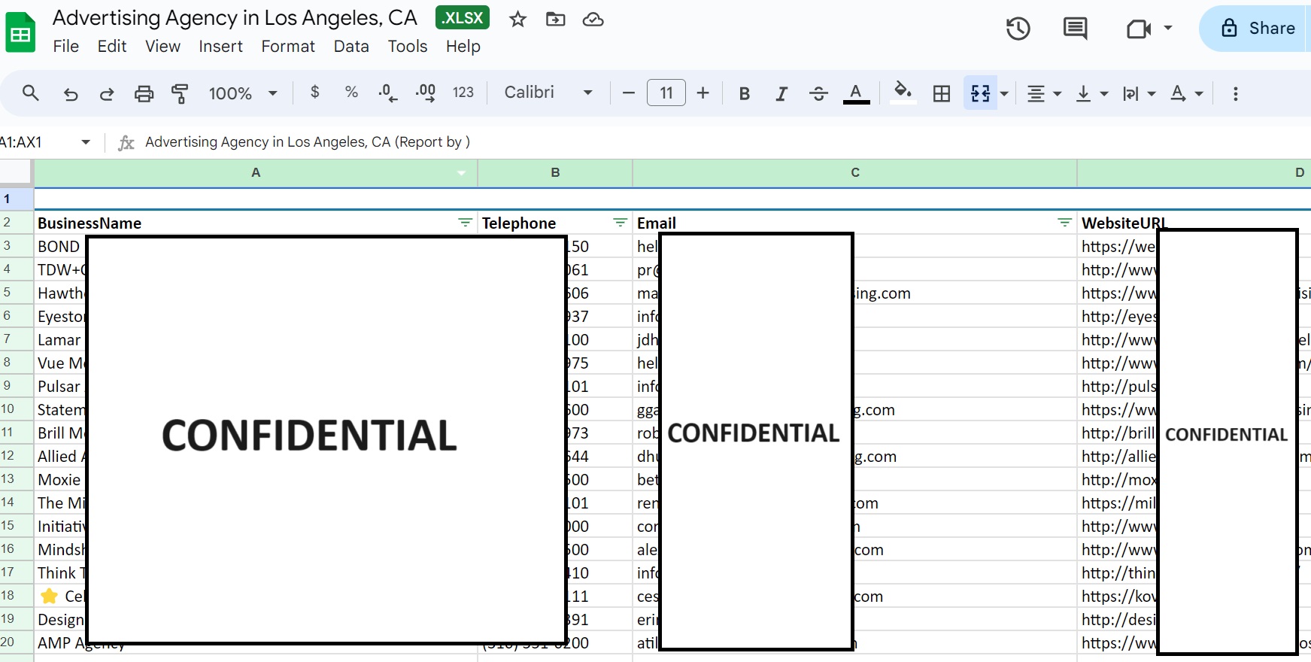Open more number formats (123)
1311x662 pixels.
tap(463, 92)
